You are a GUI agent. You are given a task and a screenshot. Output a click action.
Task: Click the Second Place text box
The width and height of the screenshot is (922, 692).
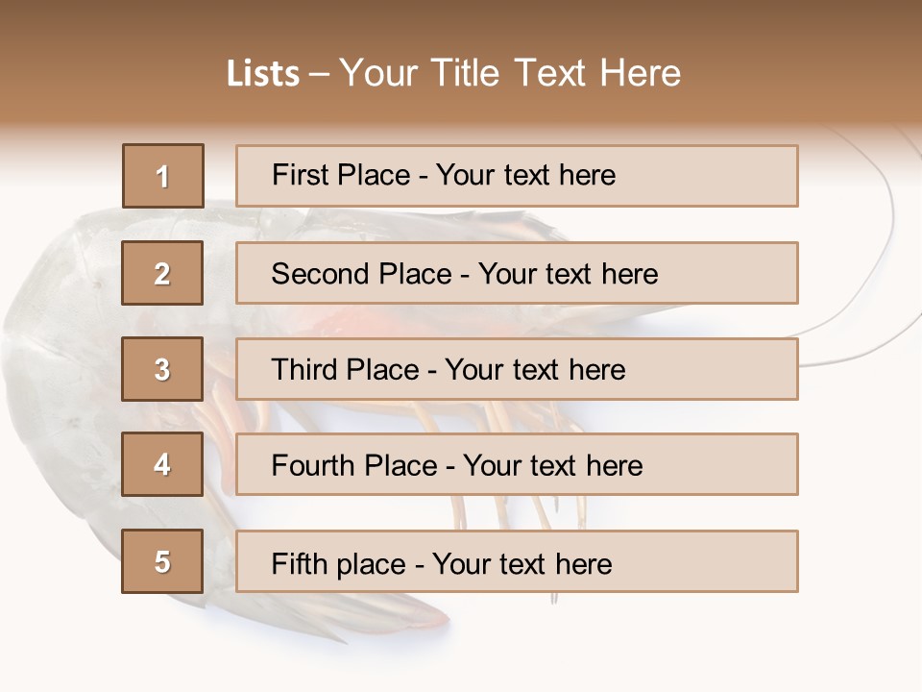(517, 273)
